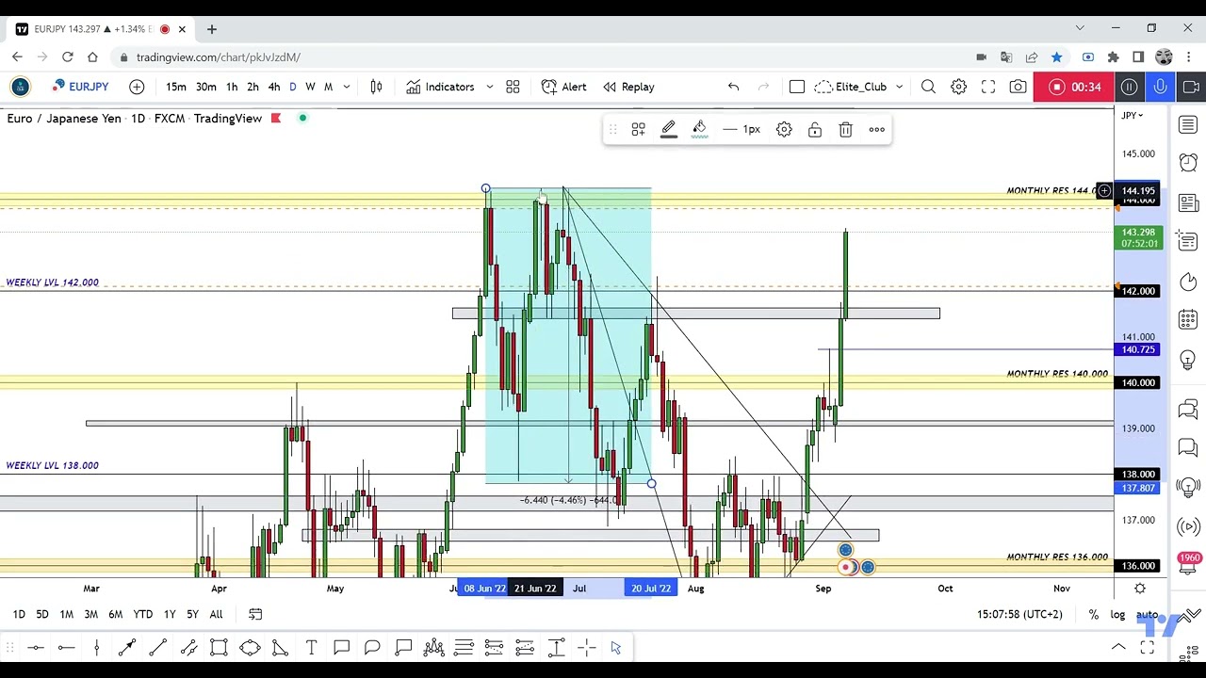Undo the last chart action

point(733,87)
